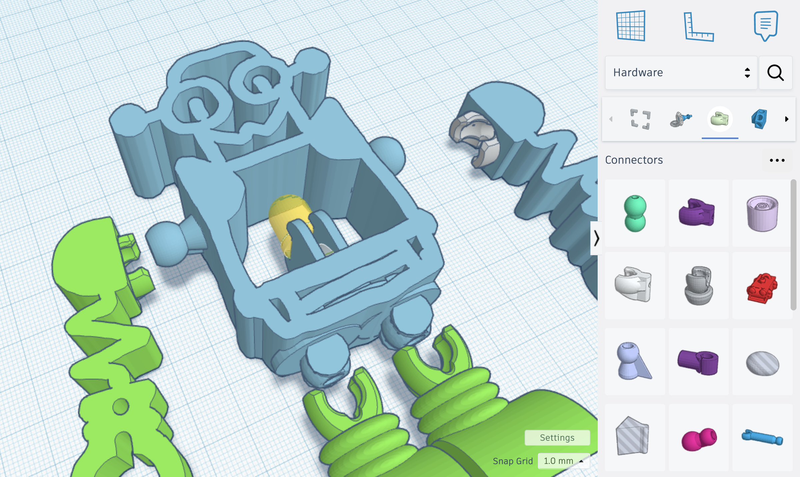This screenshot has height=477, width=800.
Task: Select the clip connector category icon
Action: (x=720, y=119)
